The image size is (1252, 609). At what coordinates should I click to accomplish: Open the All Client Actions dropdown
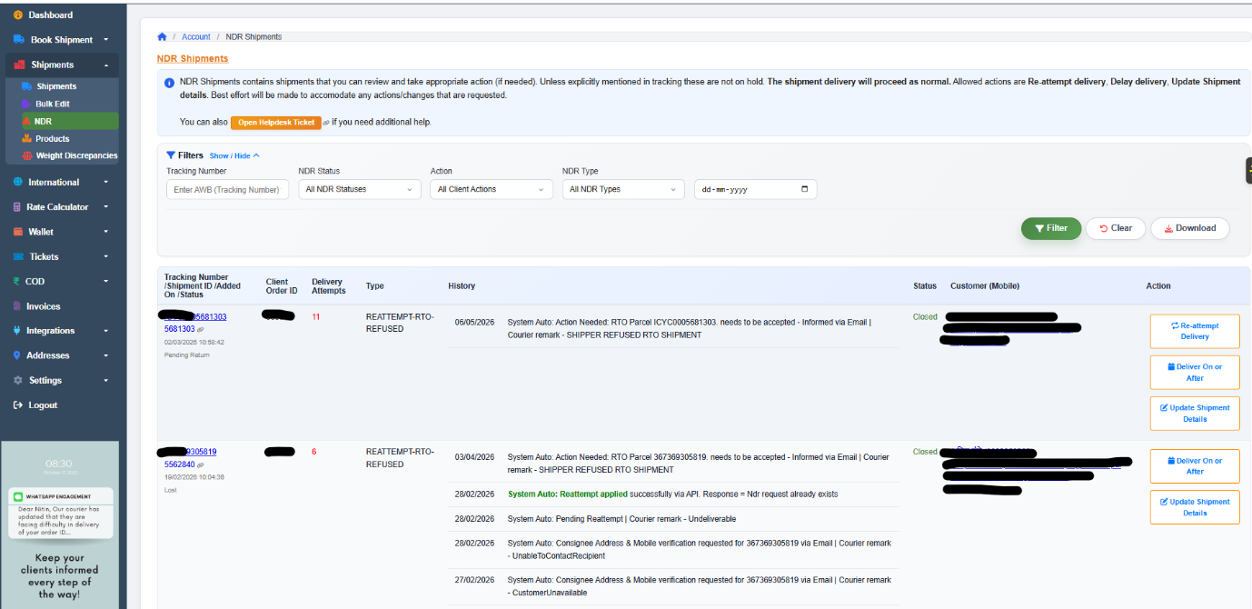pos(492,189)
